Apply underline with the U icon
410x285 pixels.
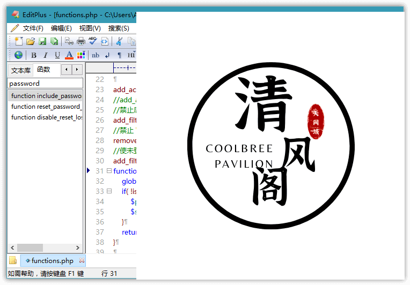tap(57, 55)
